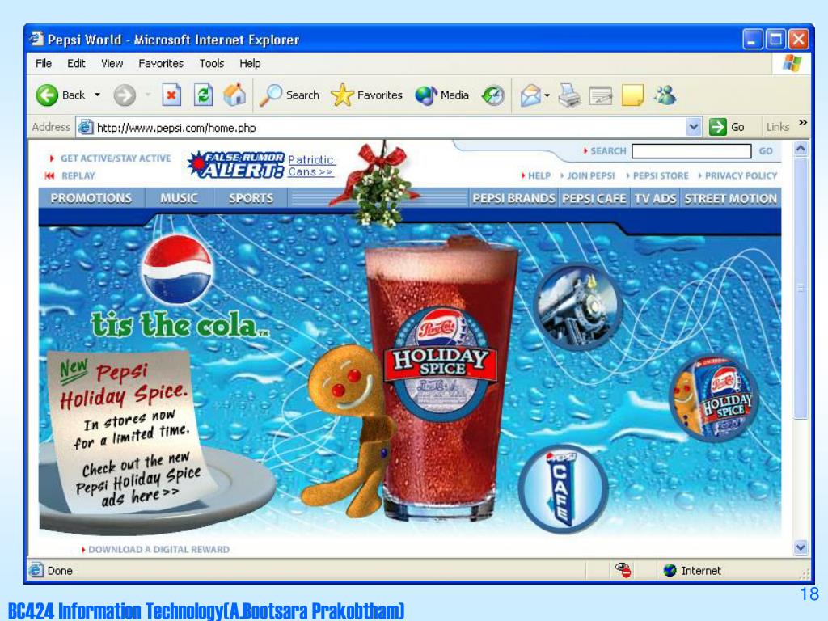828x621 pixels.
Task: Click the privacy report status bar icon
Action: click(x=623, y=570)
